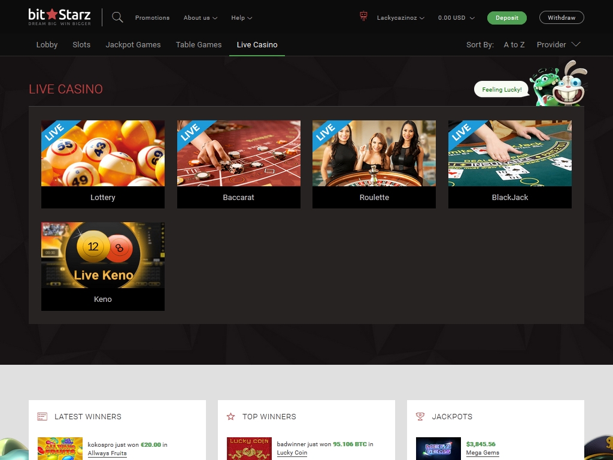Image resolution: width=613 pixels, height=460 pixels.
Task: Expand the About us menu
Action: (200, 18)
